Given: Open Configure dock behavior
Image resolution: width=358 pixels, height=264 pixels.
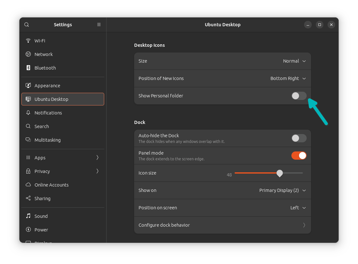Looking at the screenshot, I should [x=222, y=225].
